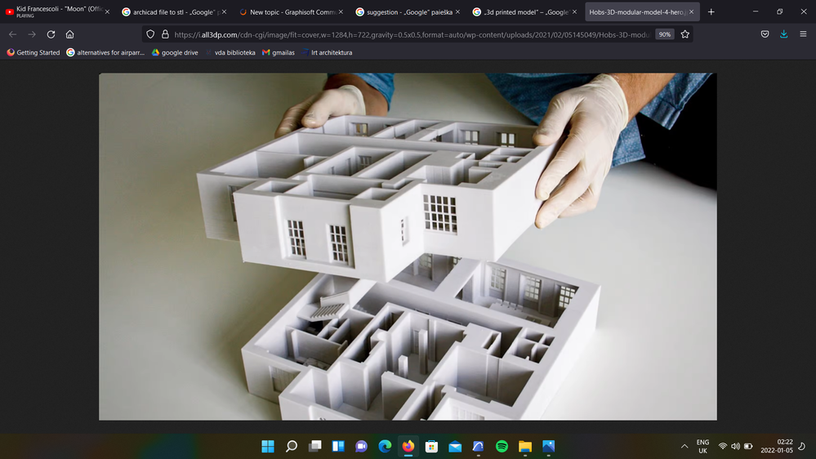The image size is (816, 459).
Task: Open the Windows Start menu
Action: coord(268,447)
